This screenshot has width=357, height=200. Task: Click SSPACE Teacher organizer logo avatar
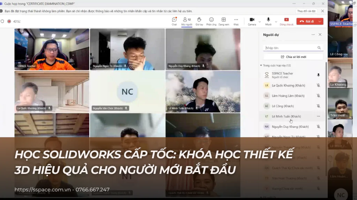coord(267,75)
